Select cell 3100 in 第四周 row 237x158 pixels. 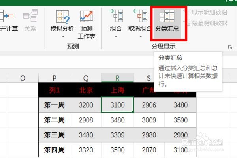(181, 150)
